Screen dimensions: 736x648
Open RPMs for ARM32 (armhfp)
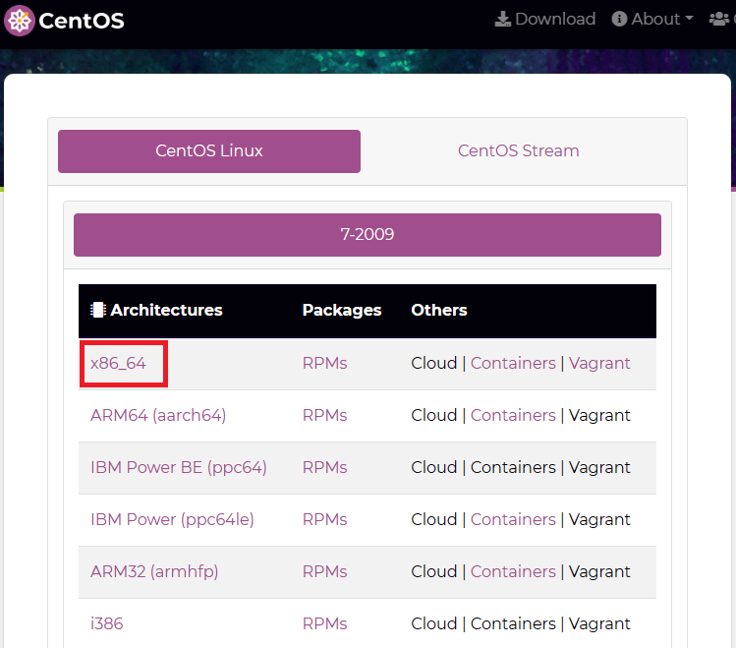pyautogui.click(x=325, y=572)
